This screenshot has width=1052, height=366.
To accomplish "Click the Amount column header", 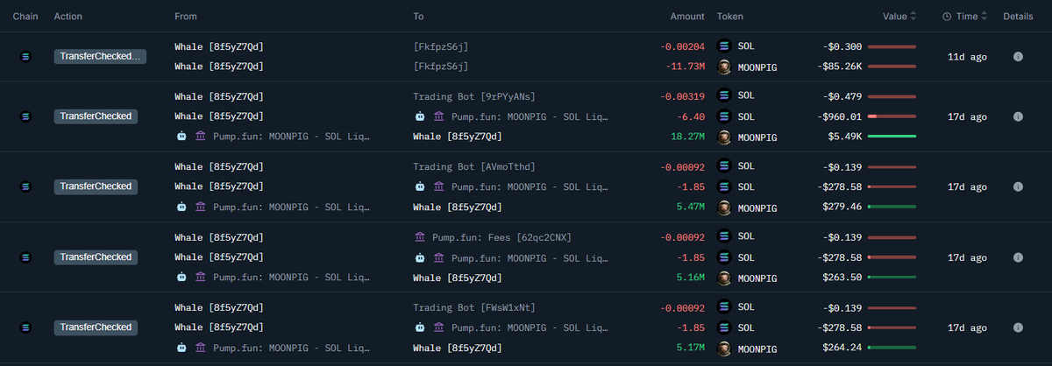I will click(687, 17).
